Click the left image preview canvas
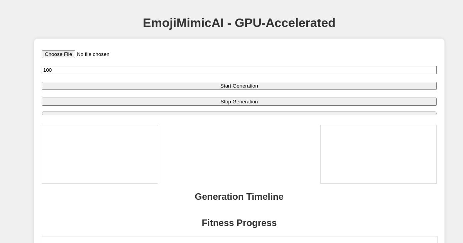 click(100, 154)
